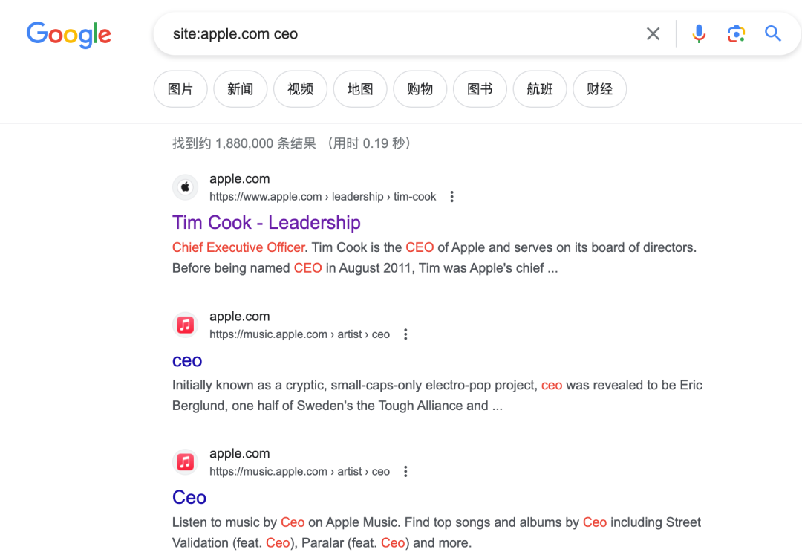Switch to the 新闻 news tab

(x=241, y=89)
